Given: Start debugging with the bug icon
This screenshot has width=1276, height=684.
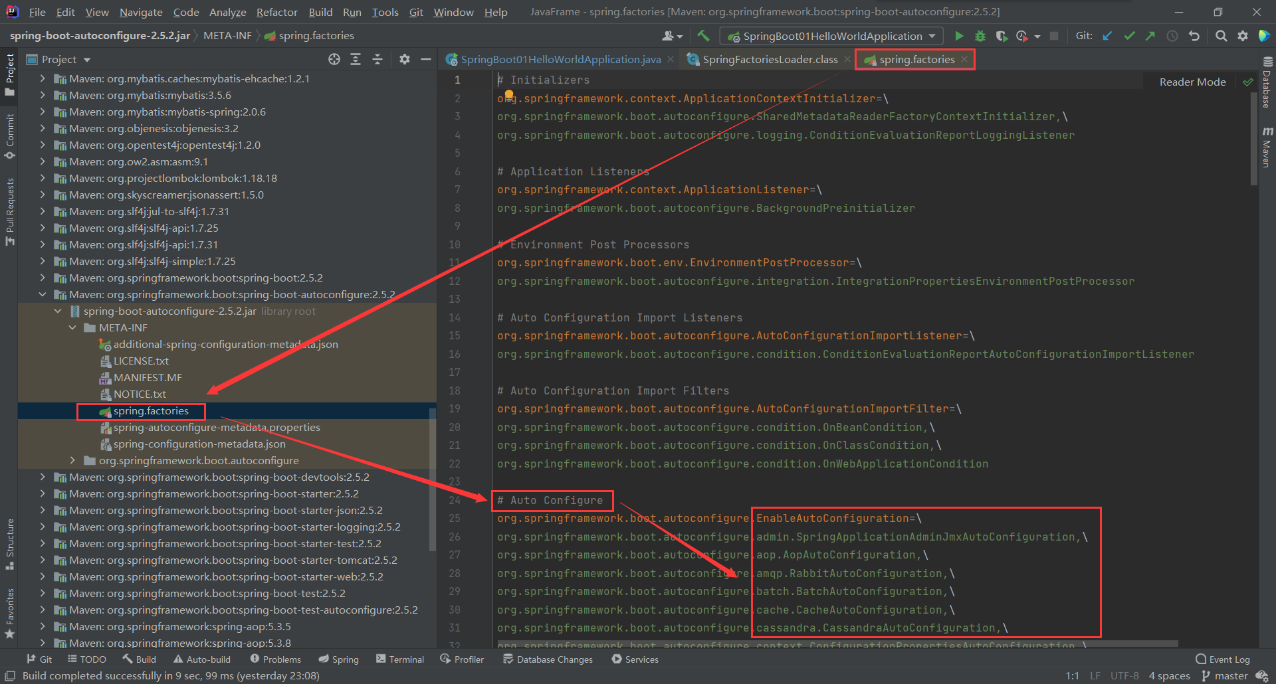Looking at the screenshot, I should pyautogui.click(x=980, y=36).
